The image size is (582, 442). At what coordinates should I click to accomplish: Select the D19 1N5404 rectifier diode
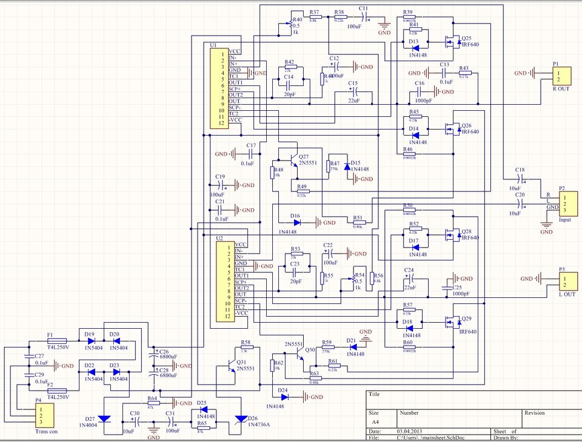tap(90, 341)
